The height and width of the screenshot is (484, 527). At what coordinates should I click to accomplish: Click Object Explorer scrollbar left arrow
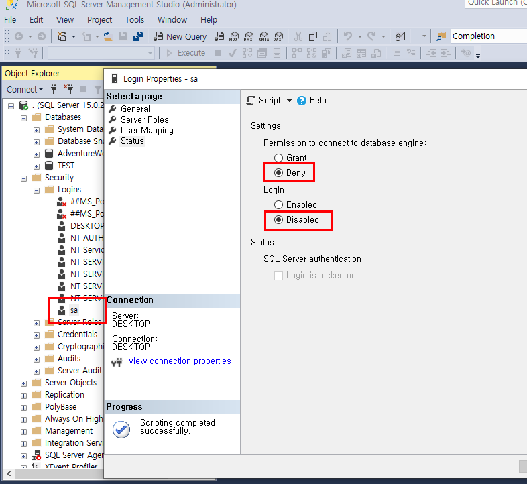(9, 473)
